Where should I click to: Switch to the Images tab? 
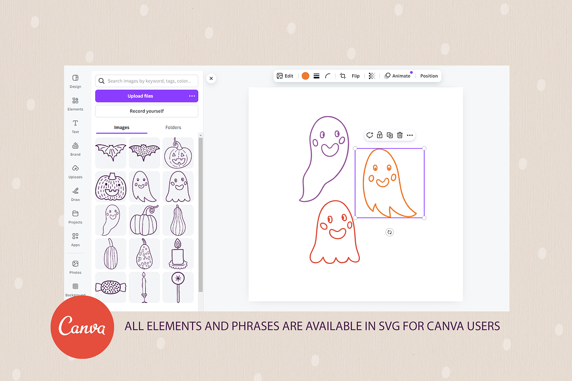click(122, 128)
